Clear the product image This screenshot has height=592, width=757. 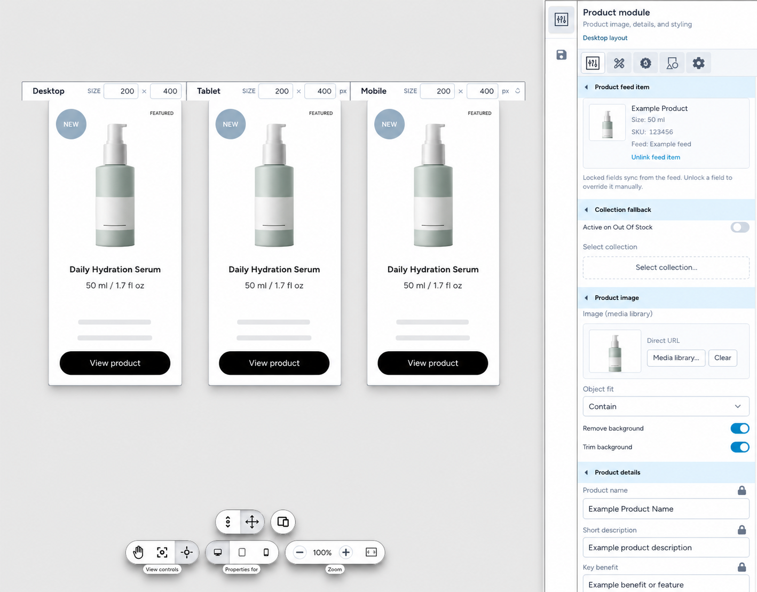[723, 358]
